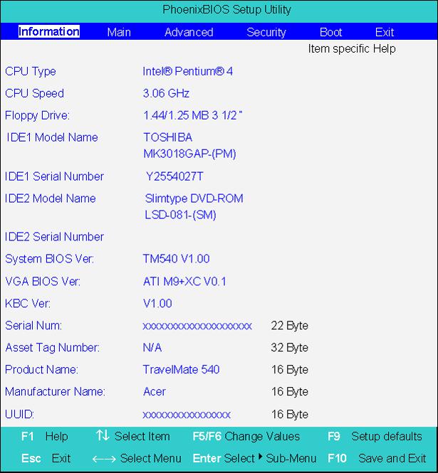Click the 'Acer' manufacturer value
438x473 pixels.
pos(155,391)
